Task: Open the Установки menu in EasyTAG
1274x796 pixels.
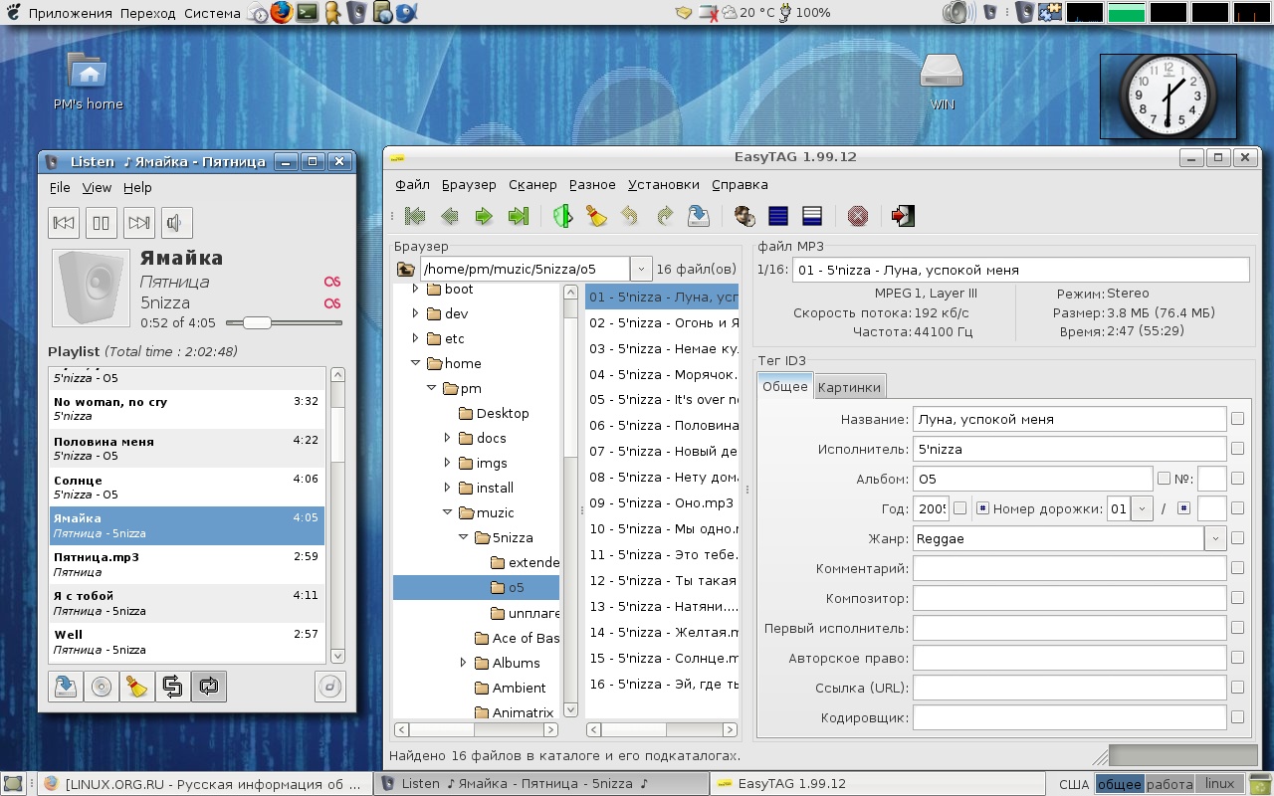Action: [664, 184]
